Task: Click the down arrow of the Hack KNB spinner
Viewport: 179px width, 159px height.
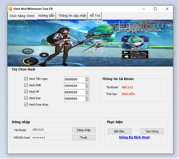Action: [x=87, y=87]
